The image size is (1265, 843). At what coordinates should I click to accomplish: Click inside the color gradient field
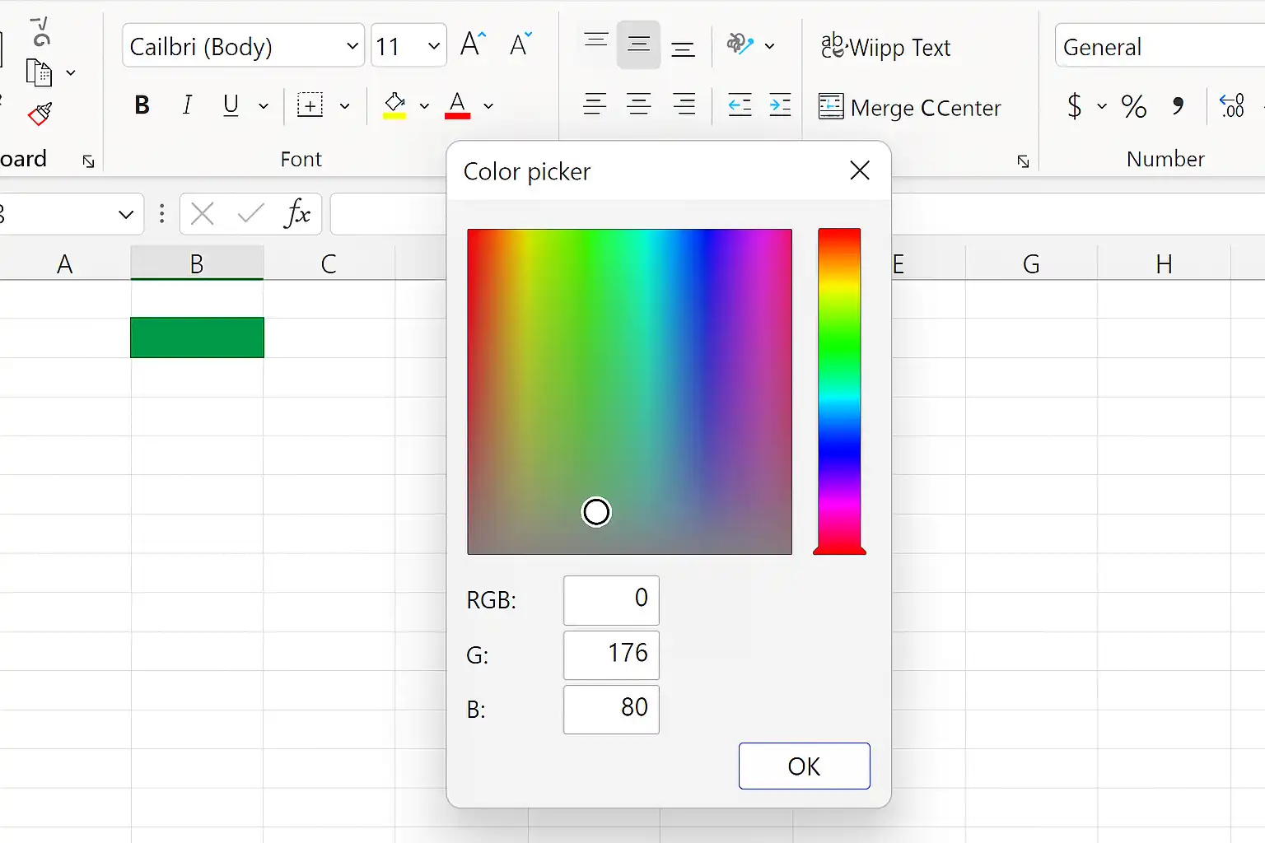point(629,392)
